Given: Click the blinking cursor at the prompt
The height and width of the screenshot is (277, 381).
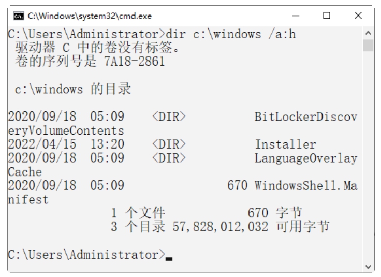Looking at the screenshot, I should point(169,257).
